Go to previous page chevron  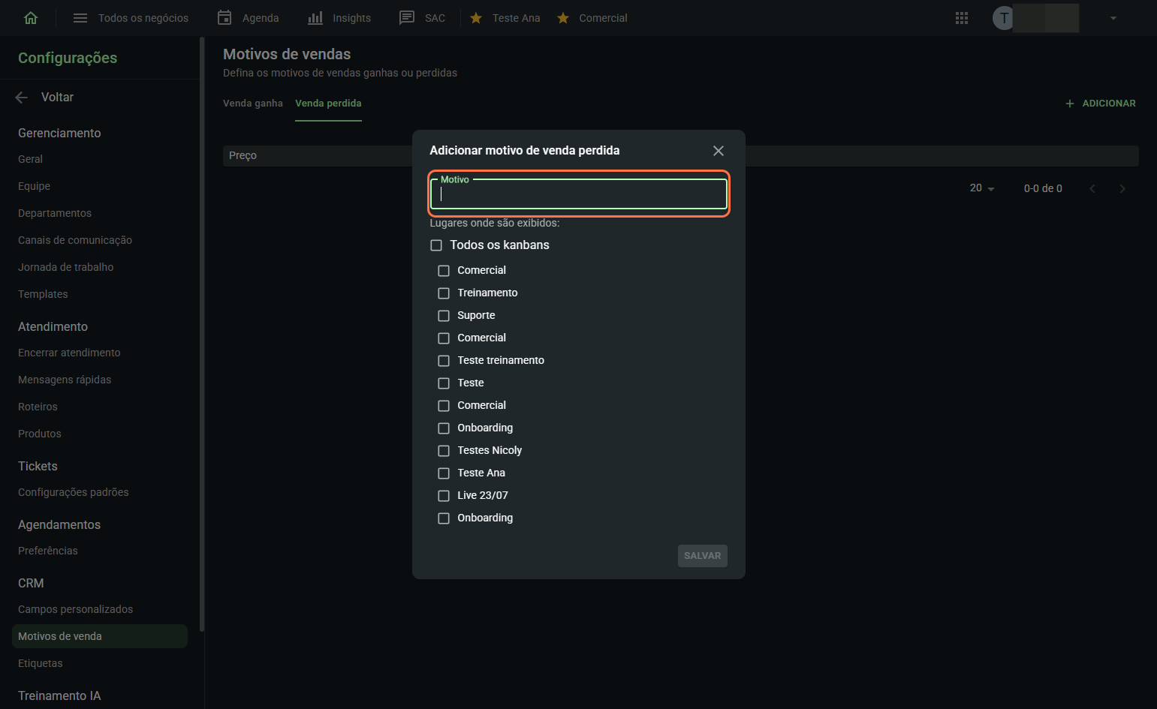click(1092, 189)
